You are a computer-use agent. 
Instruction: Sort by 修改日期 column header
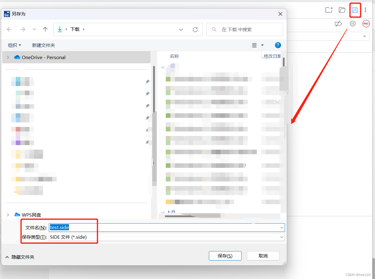tap(272, 56)
